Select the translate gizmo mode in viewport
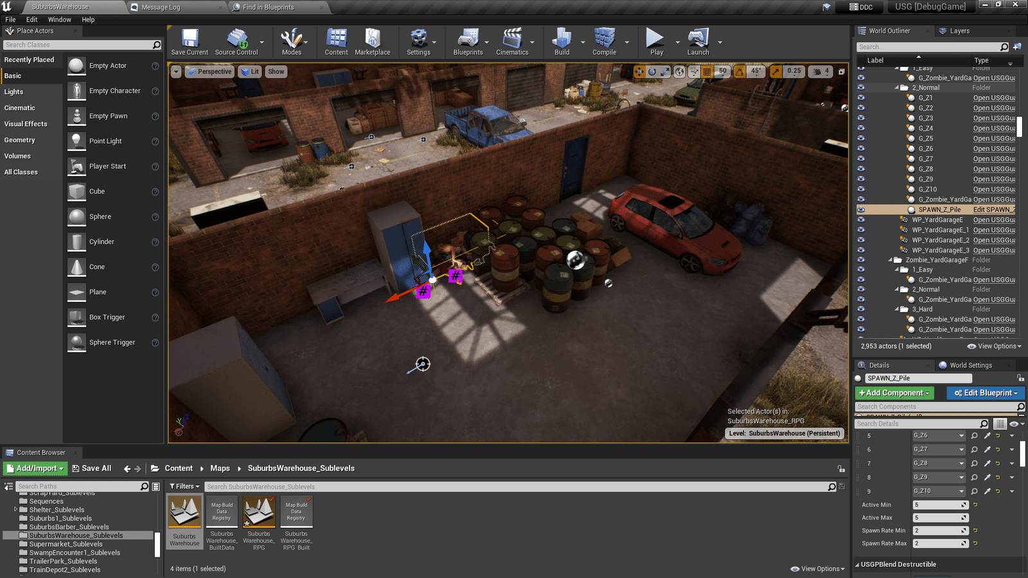Screen dimensions: 1028x578 point(639,72)
